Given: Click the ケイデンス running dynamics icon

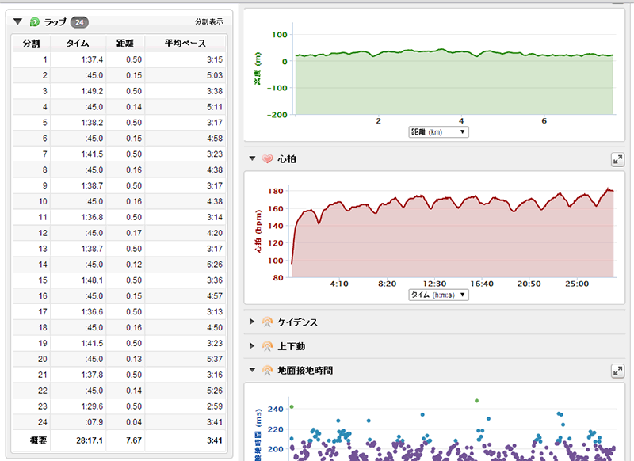Looking at the screenshot, I should [x=267, y=322].
